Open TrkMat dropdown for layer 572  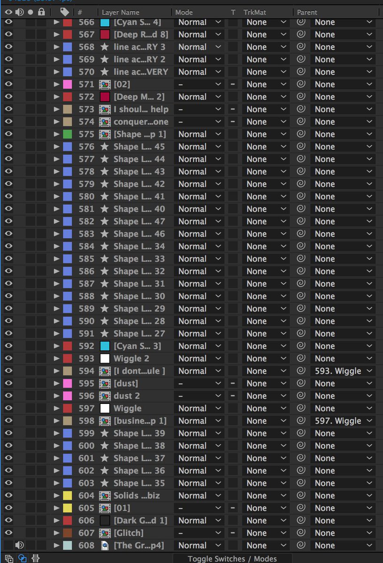tap(266, 97)
